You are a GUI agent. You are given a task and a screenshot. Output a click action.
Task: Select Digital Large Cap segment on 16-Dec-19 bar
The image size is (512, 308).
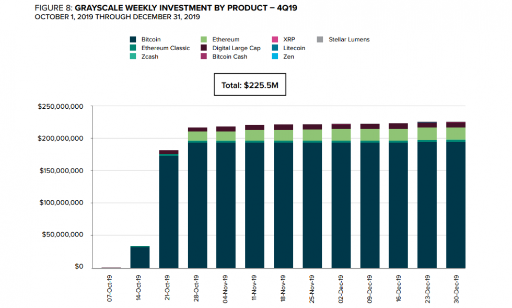coord(398,126)
